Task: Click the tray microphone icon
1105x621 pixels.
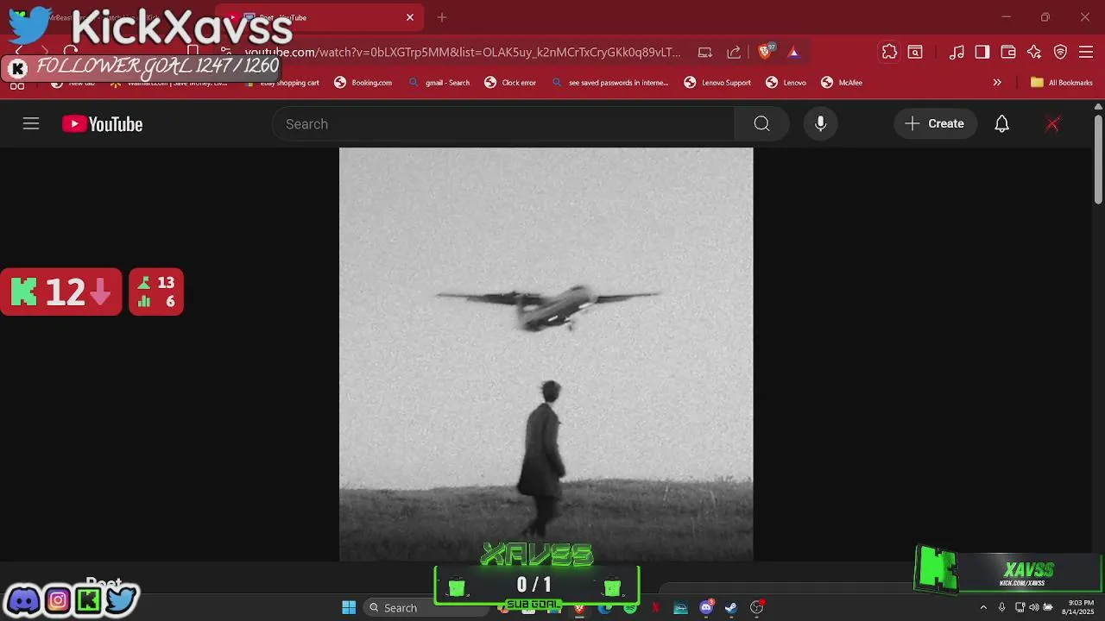Action: pyautogui.click(x=1002, y=608)
